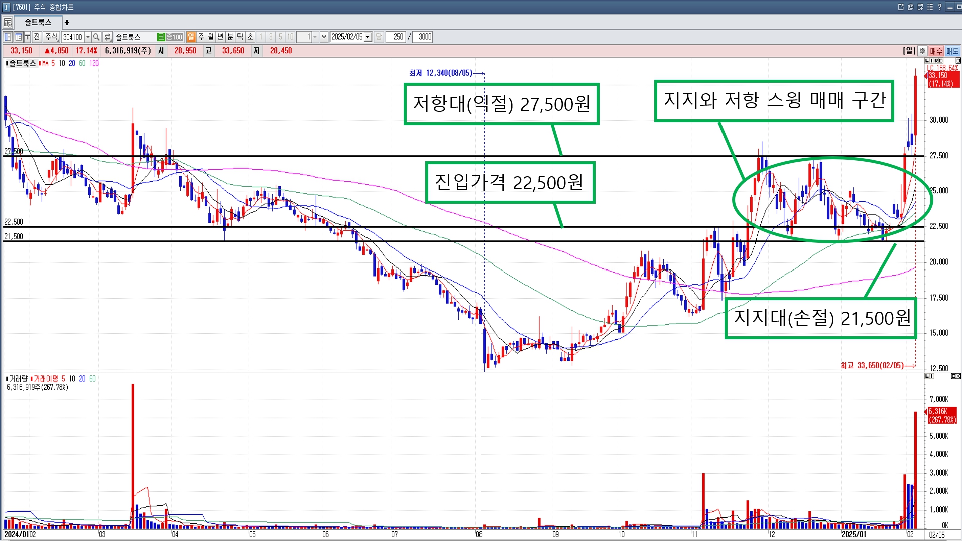Click the + to add new chart tab
The height and width of the screenshot is (541, 962).
(x=67, y=22)
